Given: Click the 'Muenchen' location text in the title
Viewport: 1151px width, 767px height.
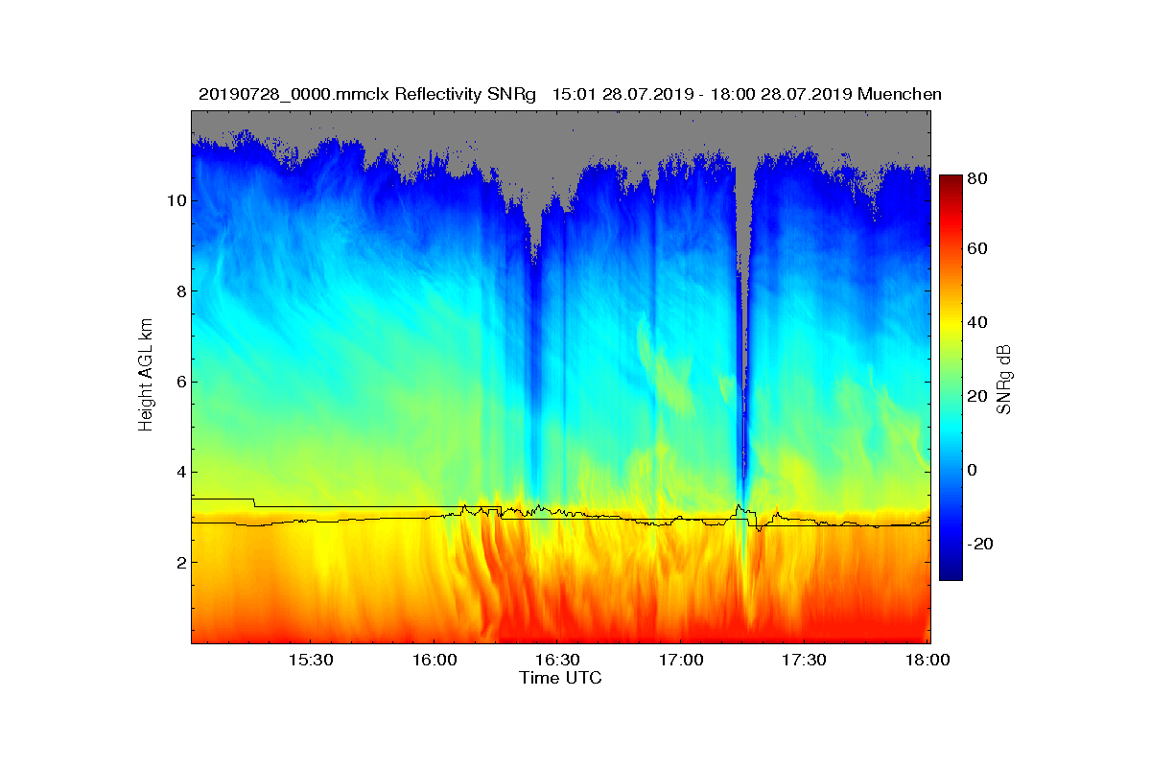Looking at the screenshot, I should coord(900,94).
